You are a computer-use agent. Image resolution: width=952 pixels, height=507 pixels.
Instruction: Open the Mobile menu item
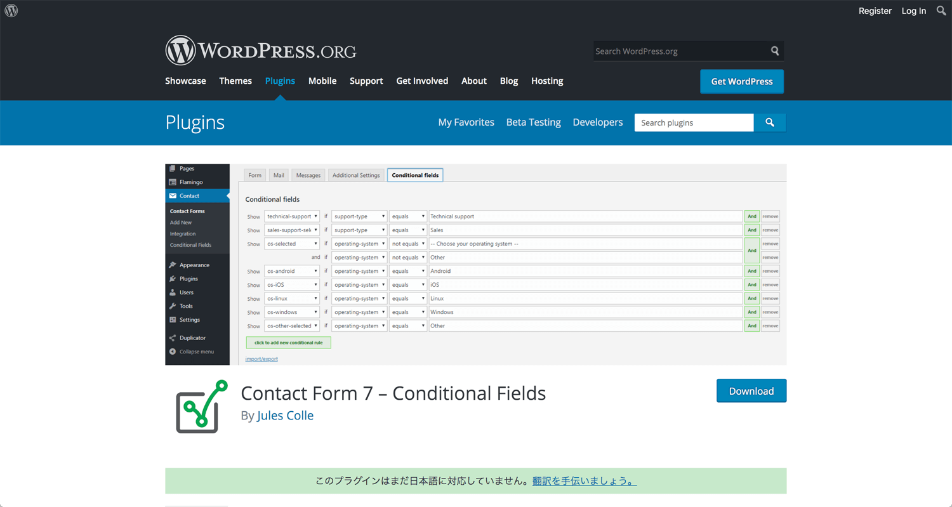click(322, 81)
